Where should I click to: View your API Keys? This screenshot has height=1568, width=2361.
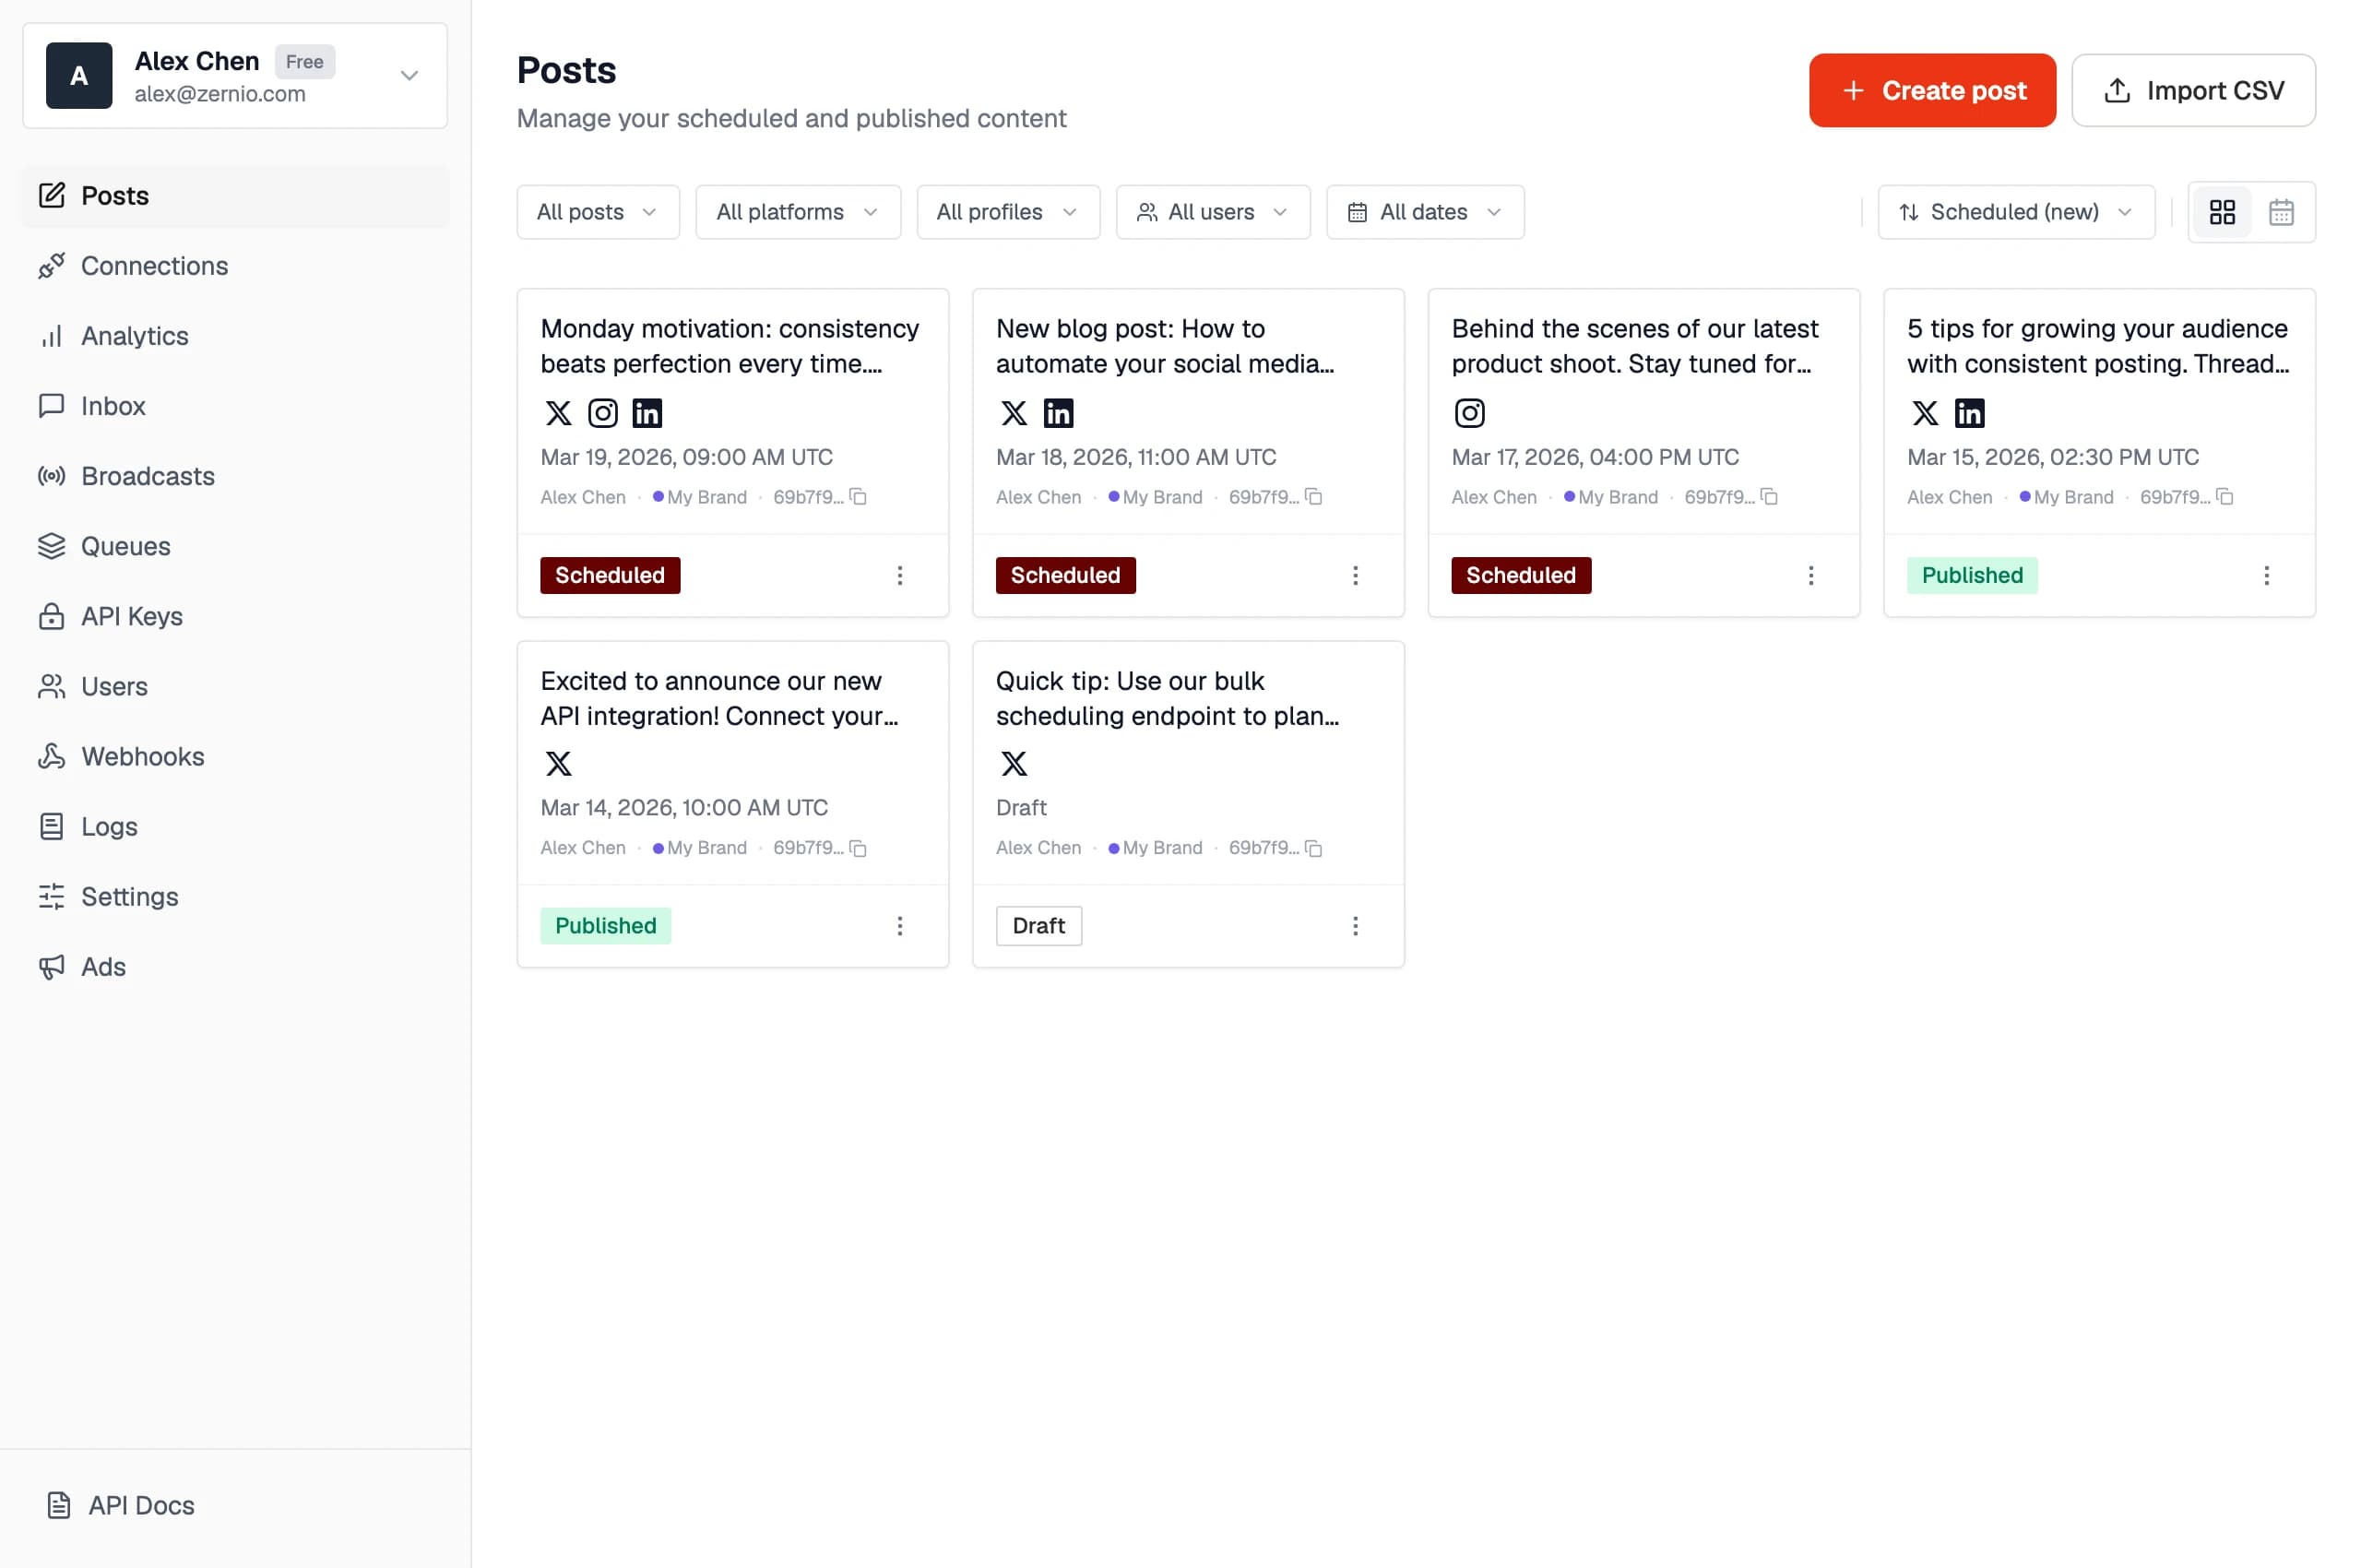[x=131, y=616]
